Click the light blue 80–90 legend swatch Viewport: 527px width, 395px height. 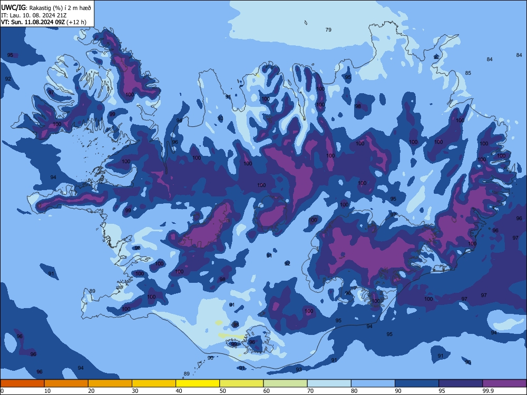coord(373,383)
